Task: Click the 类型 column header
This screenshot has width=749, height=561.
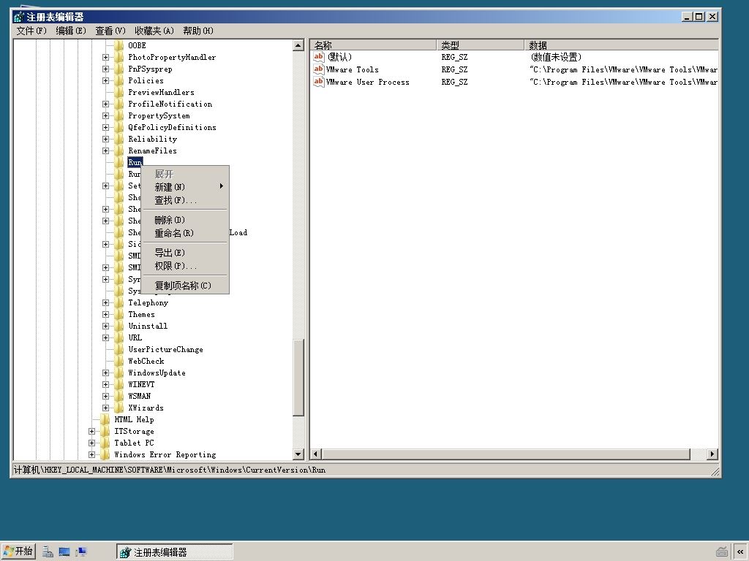Action: point(480,45)
